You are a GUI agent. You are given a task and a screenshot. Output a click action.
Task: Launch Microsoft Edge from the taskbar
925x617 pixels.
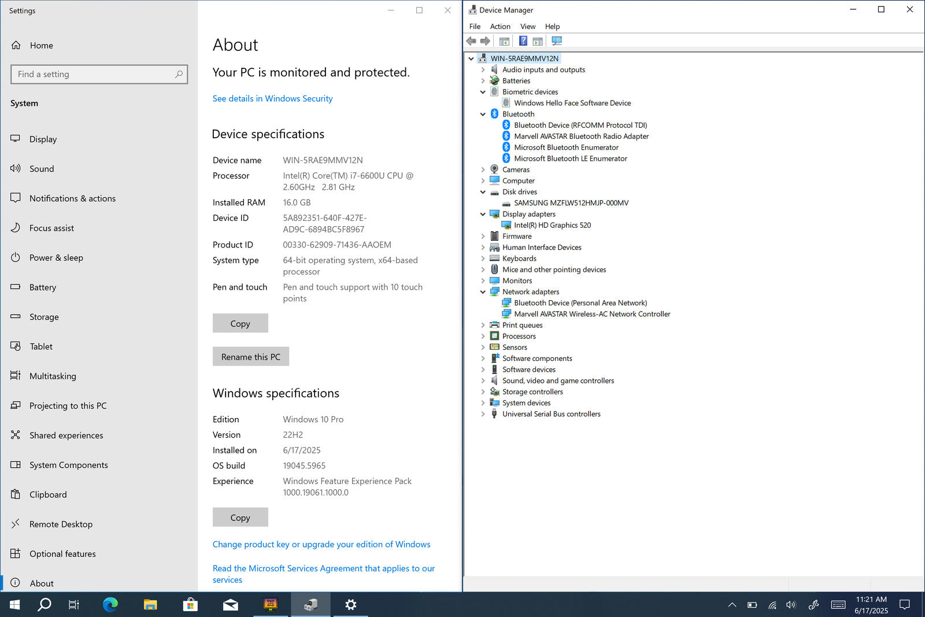click(x=110, y=605)
